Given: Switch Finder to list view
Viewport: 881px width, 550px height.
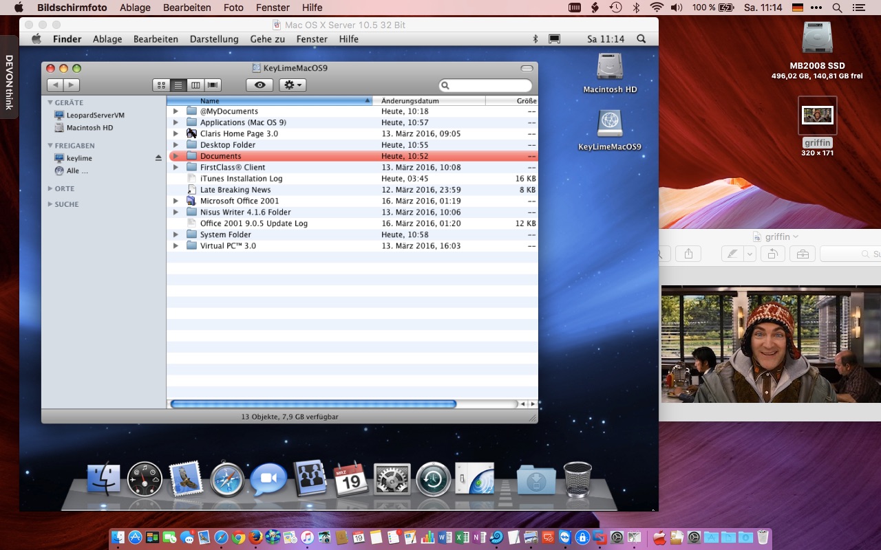Looking at the screenshot, I should pos(178,85).
